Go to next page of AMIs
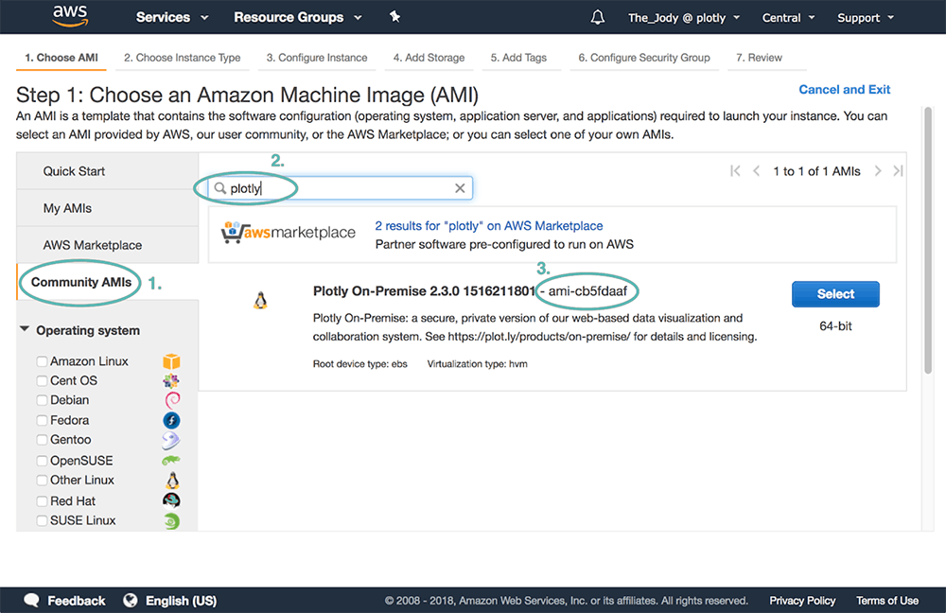946x613 pixels. tap(878, 170)
